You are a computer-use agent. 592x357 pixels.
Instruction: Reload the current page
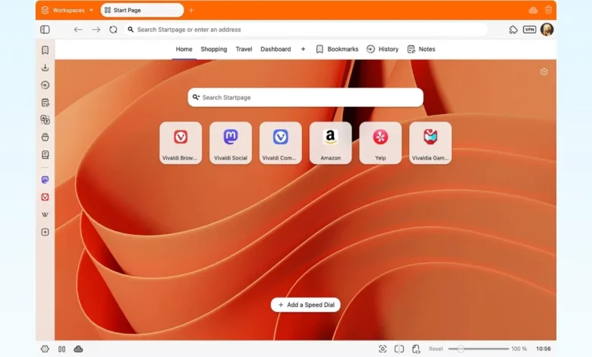(x=113, y=30)
